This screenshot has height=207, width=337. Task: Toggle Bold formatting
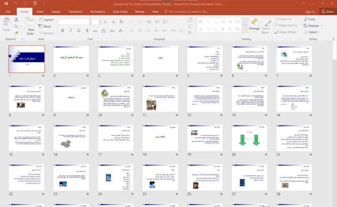pyautogui.click(x=63, y=31)
